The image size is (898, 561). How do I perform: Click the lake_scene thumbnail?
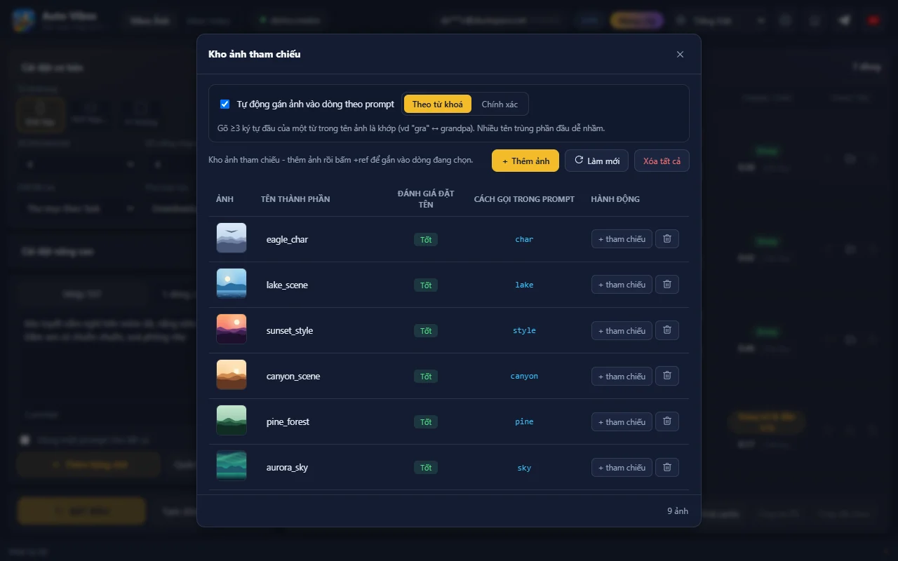tap(232, 284)
